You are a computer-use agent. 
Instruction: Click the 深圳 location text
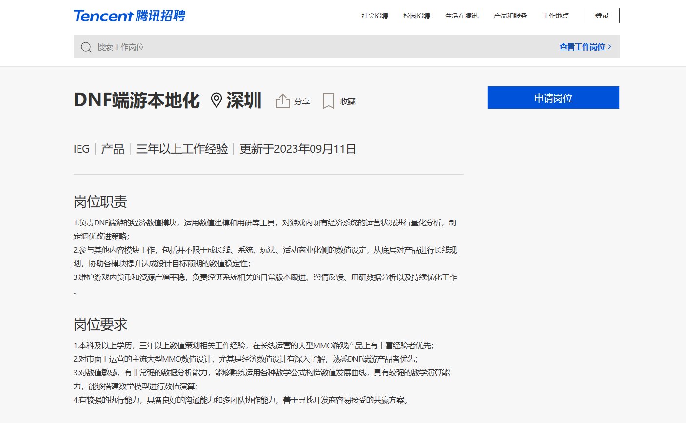click(244, 100)
